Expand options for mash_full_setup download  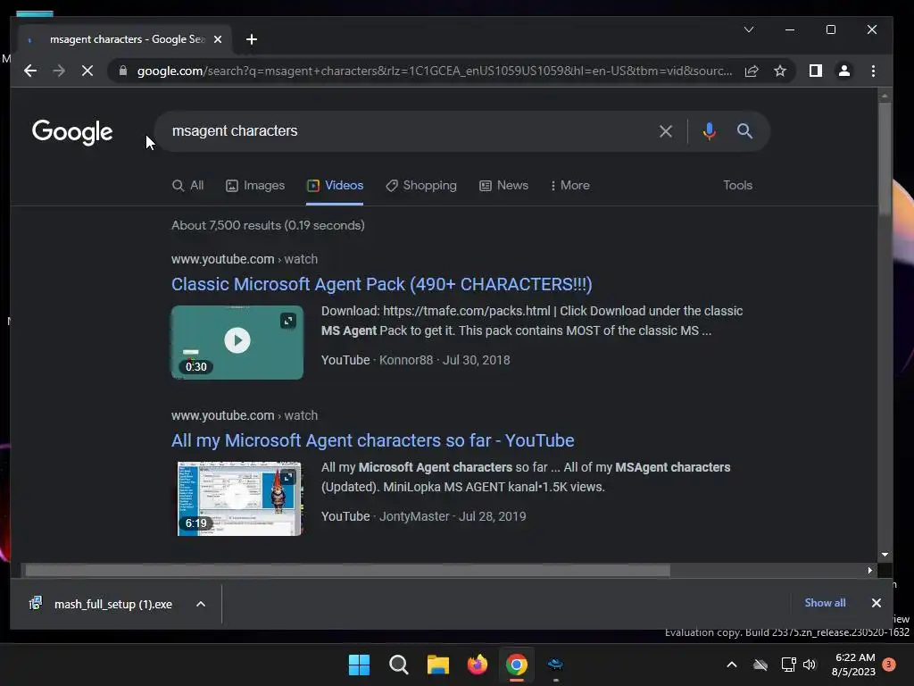point(201,605)
